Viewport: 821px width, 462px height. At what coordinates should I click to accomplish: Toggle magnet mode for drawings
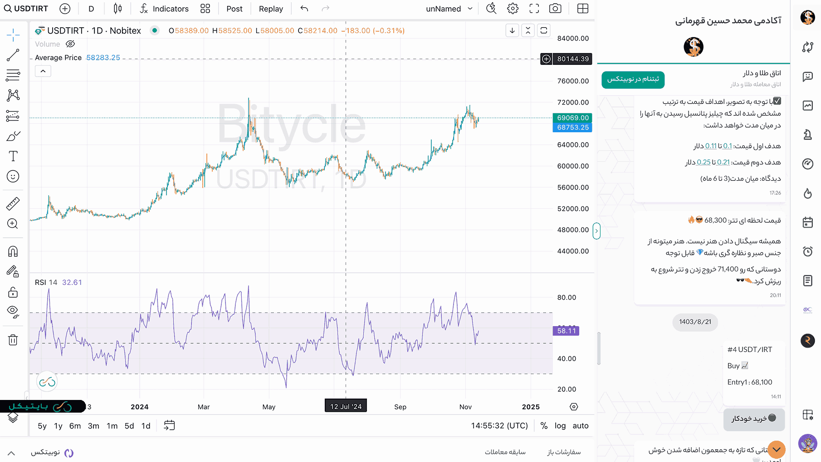(13, 251)
